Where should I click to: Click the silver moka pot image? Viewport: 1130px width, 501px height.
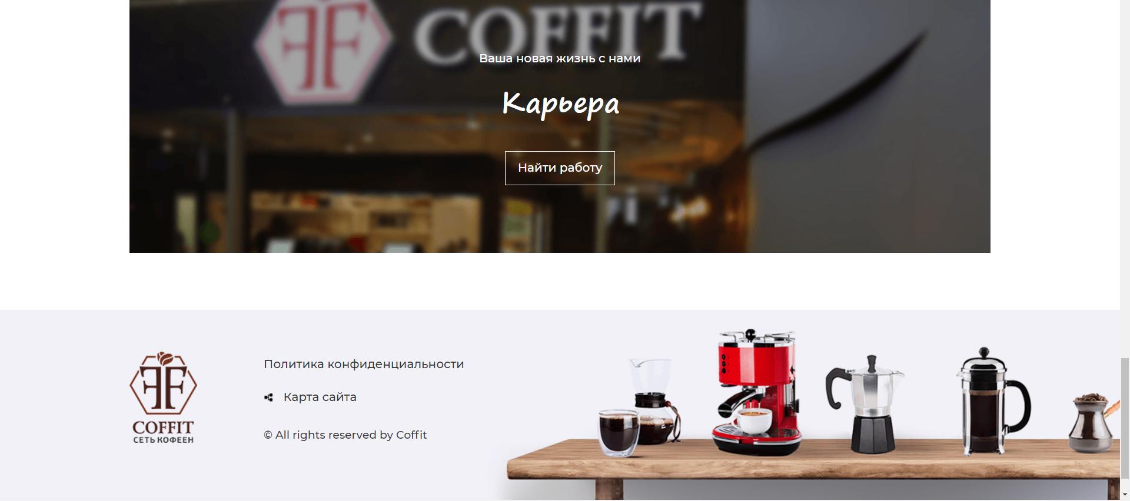pyautogui.click(x=867, y=404)
